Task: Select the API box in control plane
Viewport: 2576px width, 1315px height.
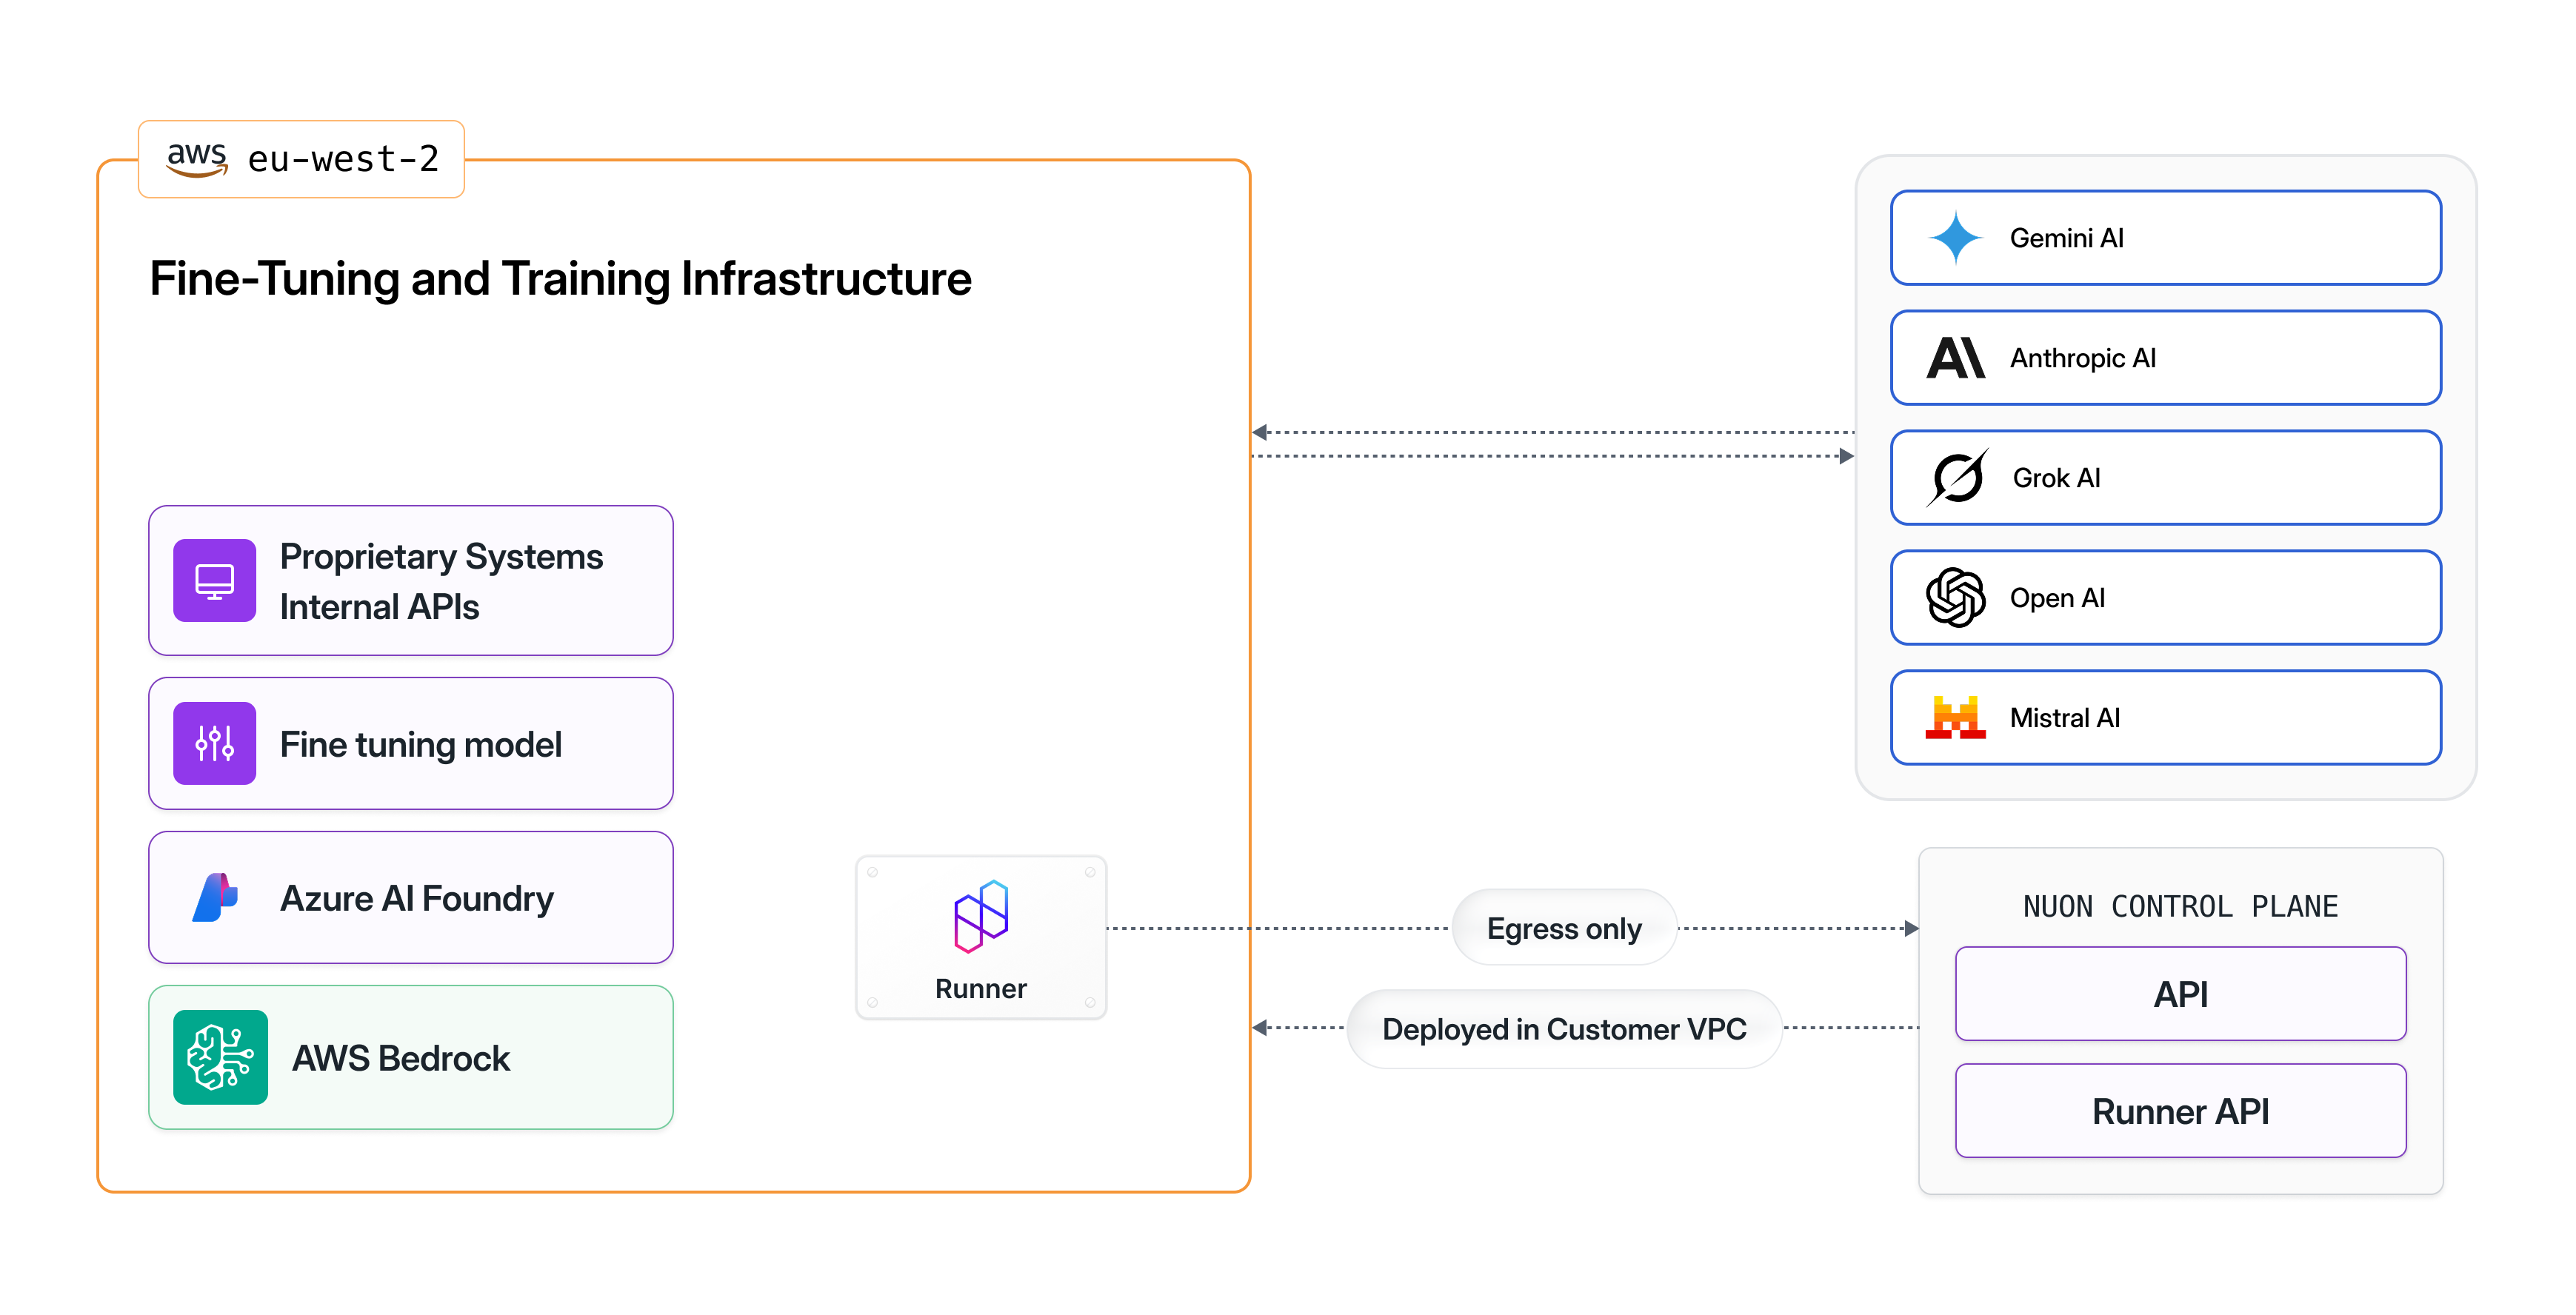Action: pyautogui.click(x=2180, y=994)
